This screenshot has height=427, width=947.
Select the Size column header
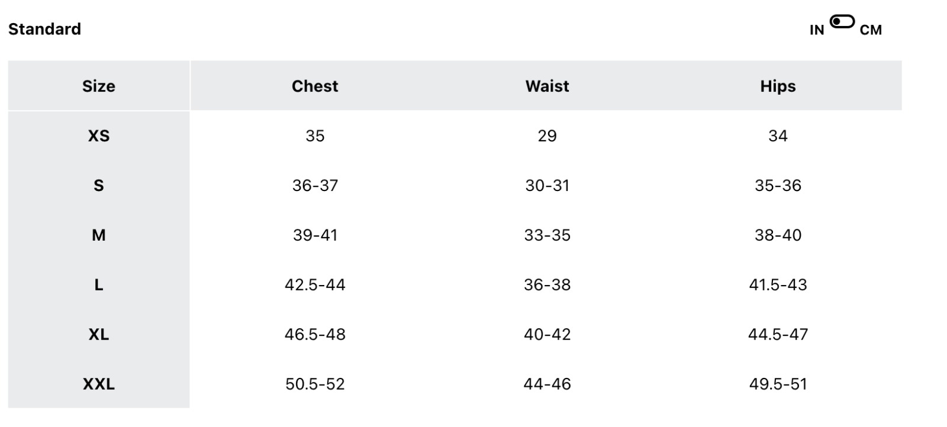[x=99, y=86]
